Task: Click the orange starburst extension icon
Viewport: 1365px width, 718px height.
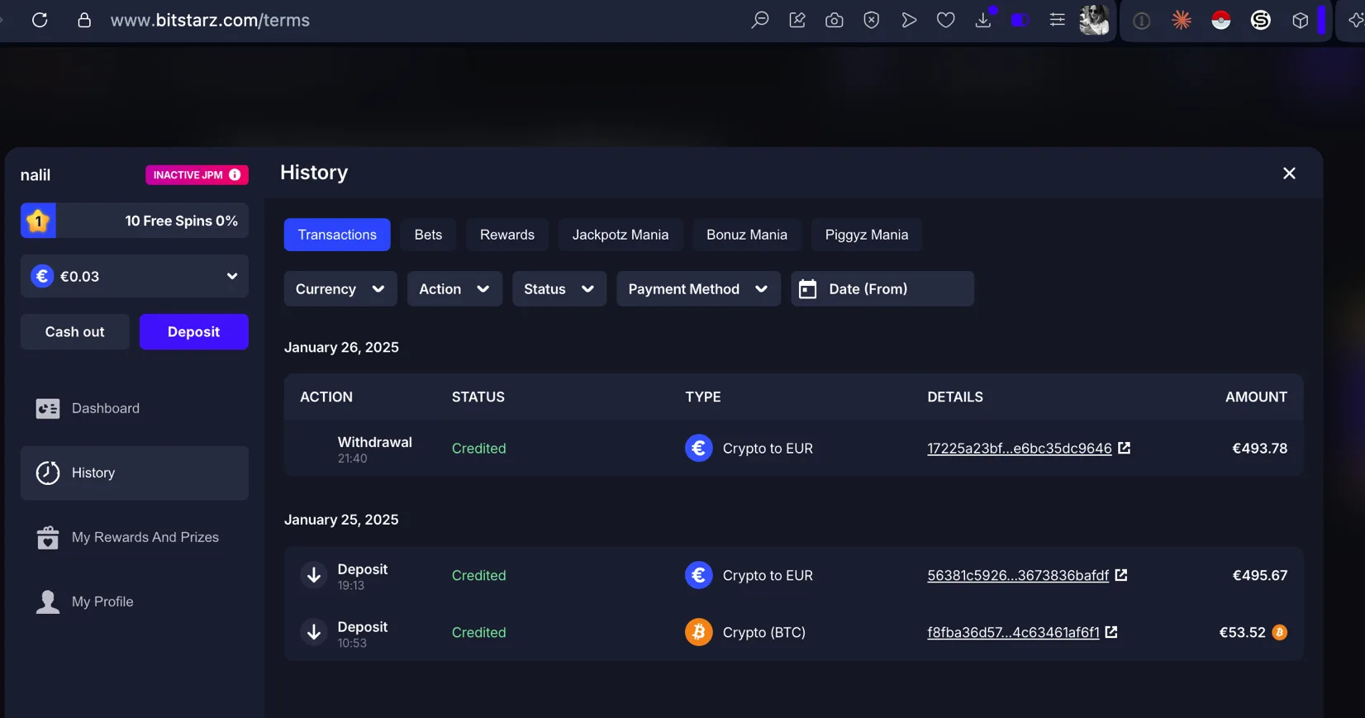Action: (x=1182, y=20)
